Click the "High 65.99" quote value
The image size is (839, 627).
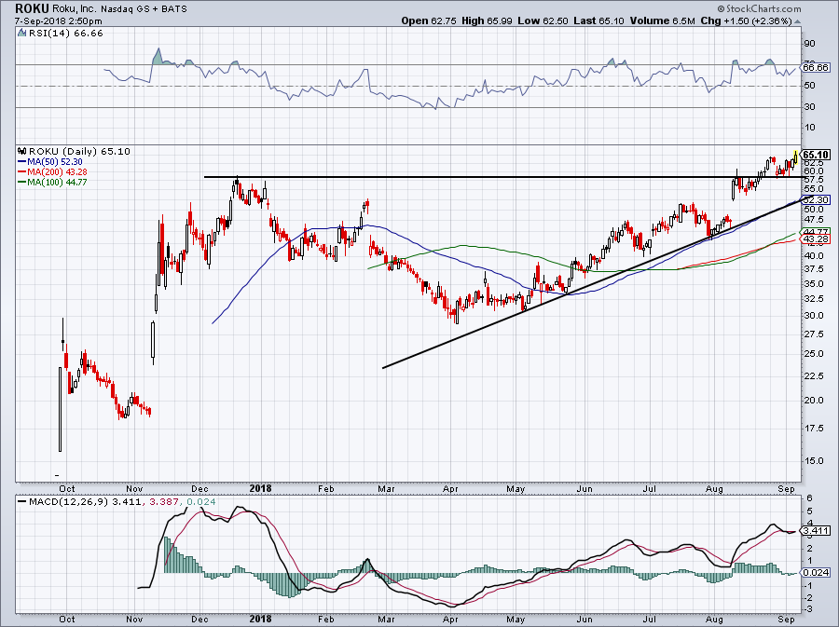pos(487,20)
